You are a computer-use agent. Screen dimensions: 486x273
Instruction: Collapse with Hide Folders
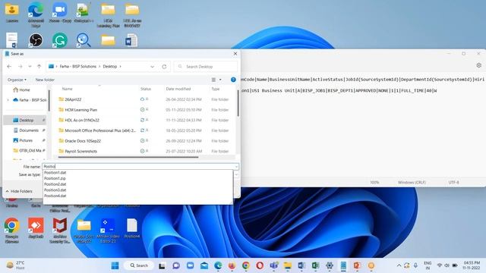click(x=19, y=191)
